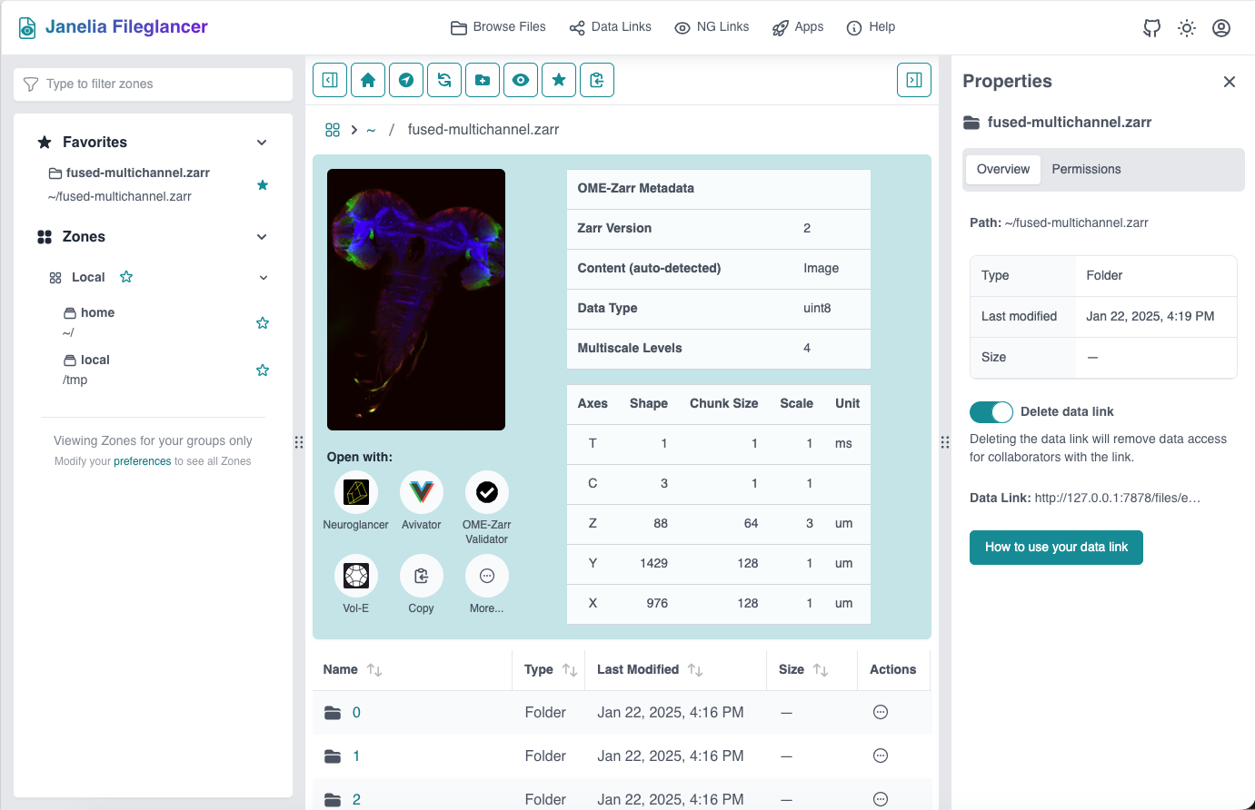This screenshot has height=810, width=1255.
Task: Toggle favorite with the toolbar star button
Action: pyautogui.click(x=559, y=80)
